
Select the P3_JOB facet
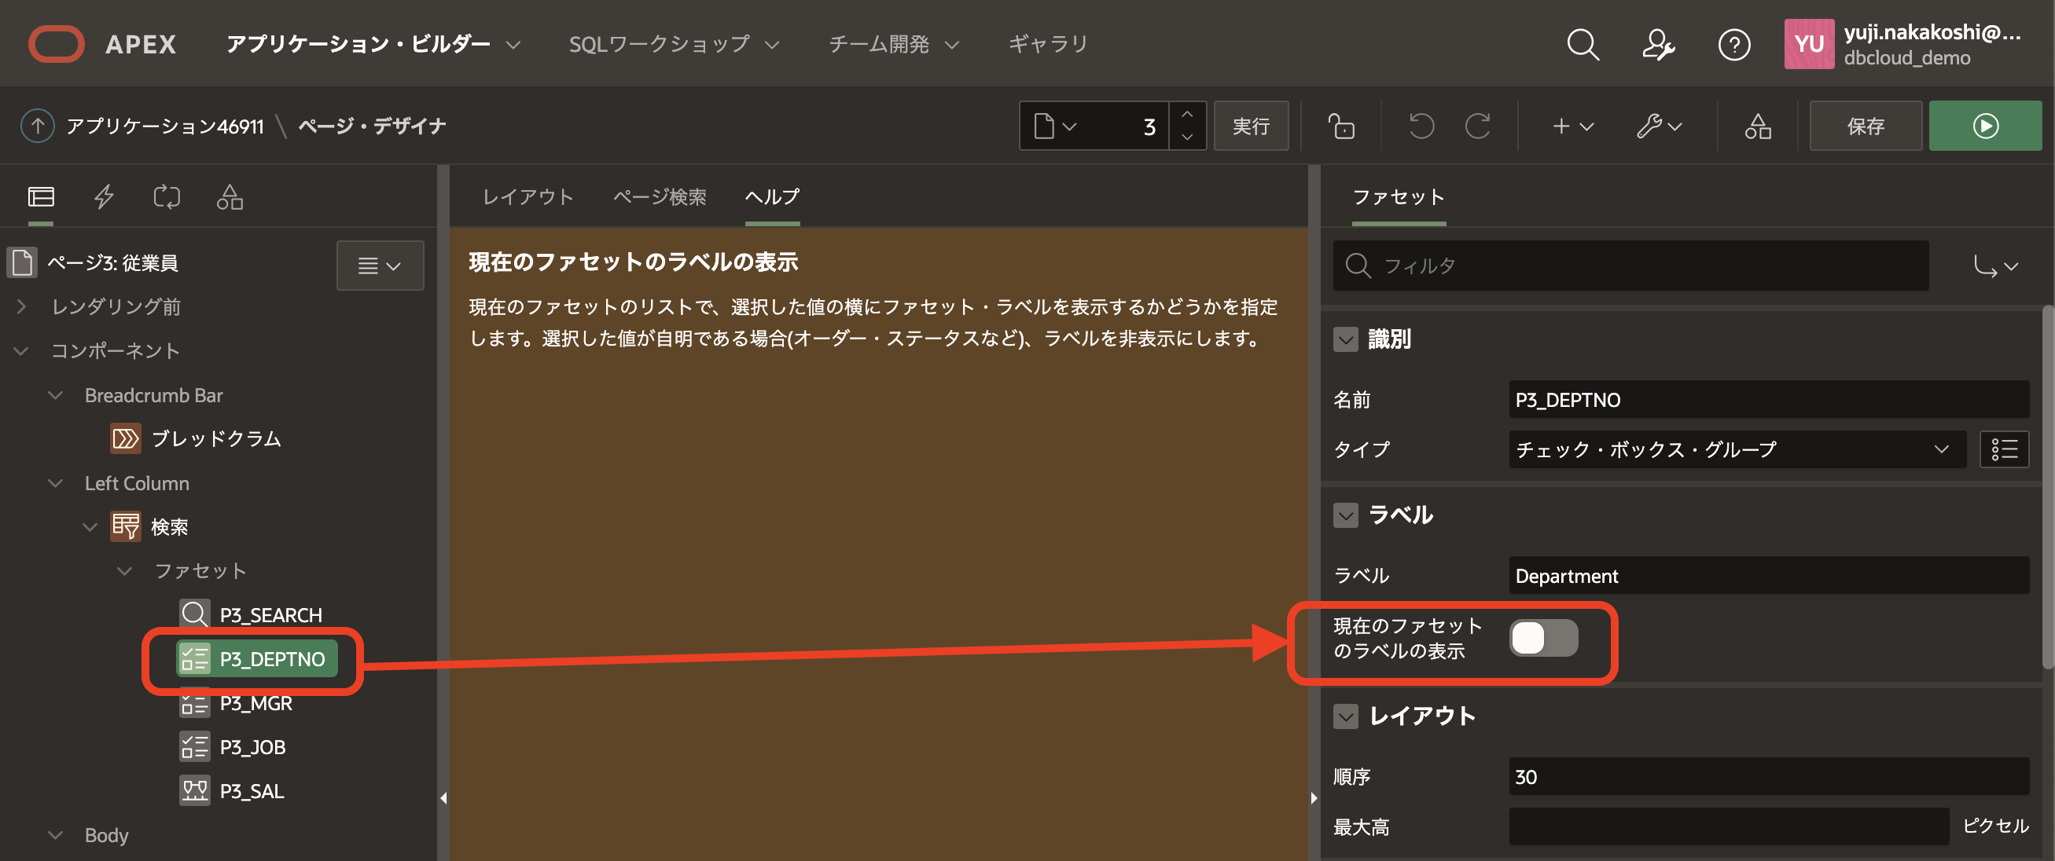232,747
